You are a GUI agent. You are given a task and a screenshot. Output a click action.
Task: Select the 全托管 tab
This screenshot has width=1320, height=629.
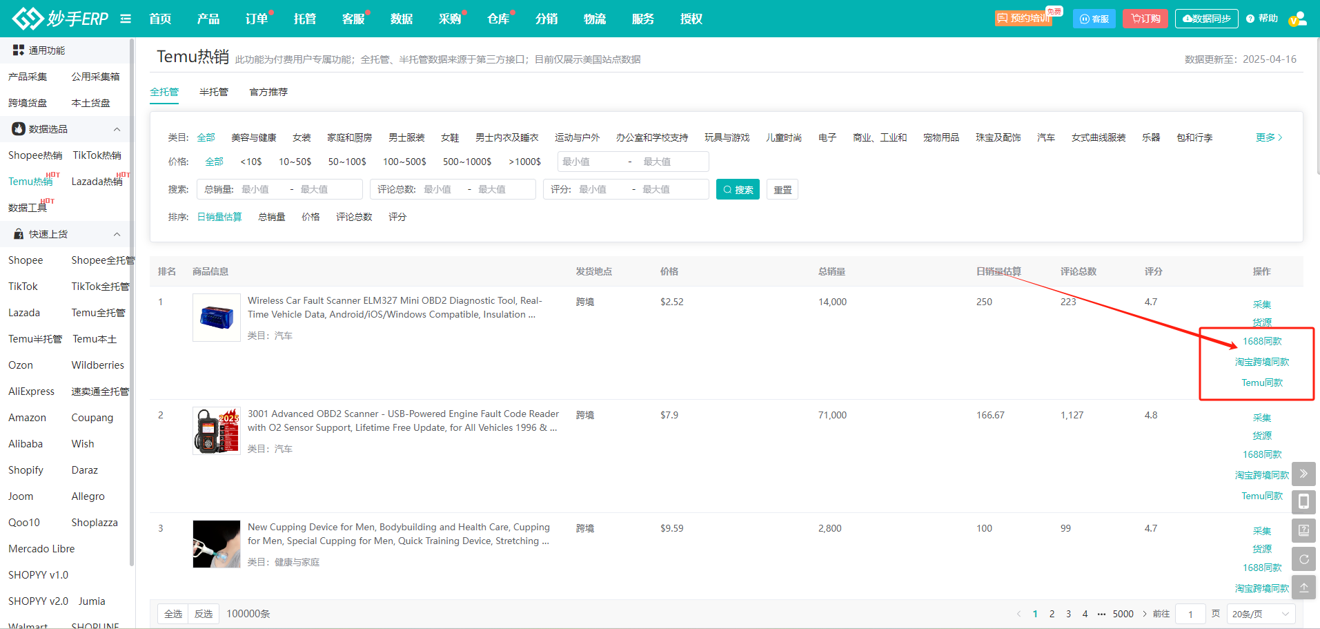click(x=164, y=92)
